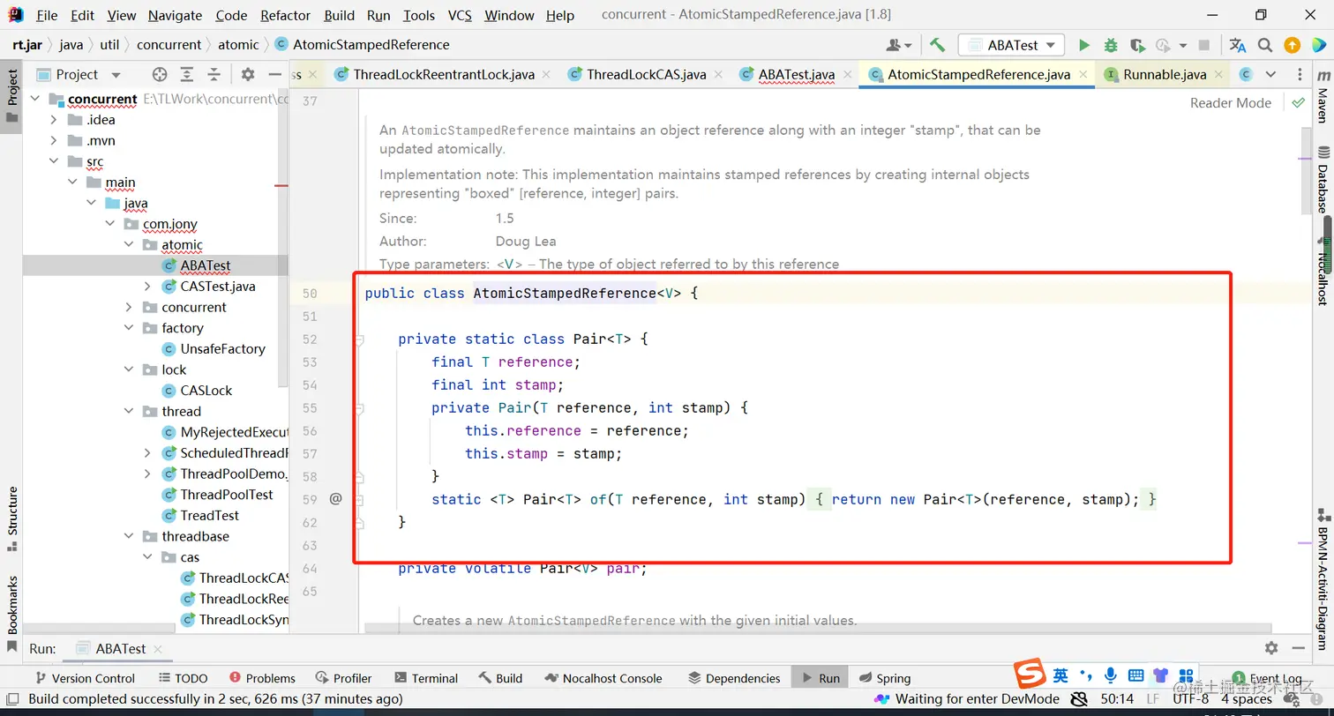Switch to Runnable.java editor tab
1334x716 pixels.
coord(1164,74)
